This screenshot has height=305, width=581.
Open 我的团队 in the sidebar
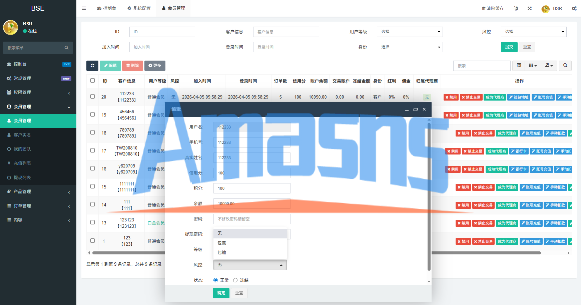coord(38,149)
